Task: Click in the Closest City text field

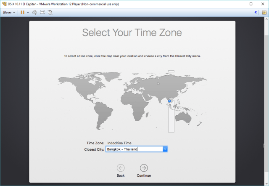Action: tap(134, 149)
